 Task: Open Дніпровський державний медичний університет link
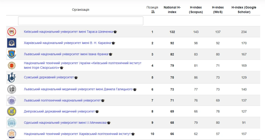[x=59, y=112]
